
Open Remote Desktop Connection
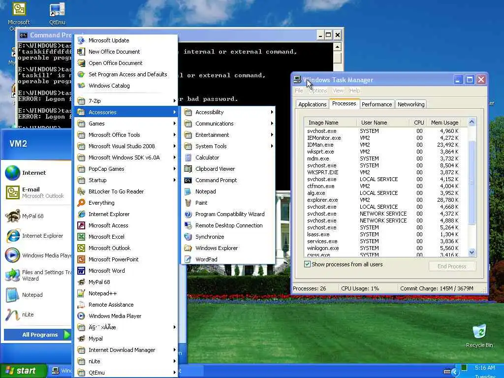pos(228,225)
